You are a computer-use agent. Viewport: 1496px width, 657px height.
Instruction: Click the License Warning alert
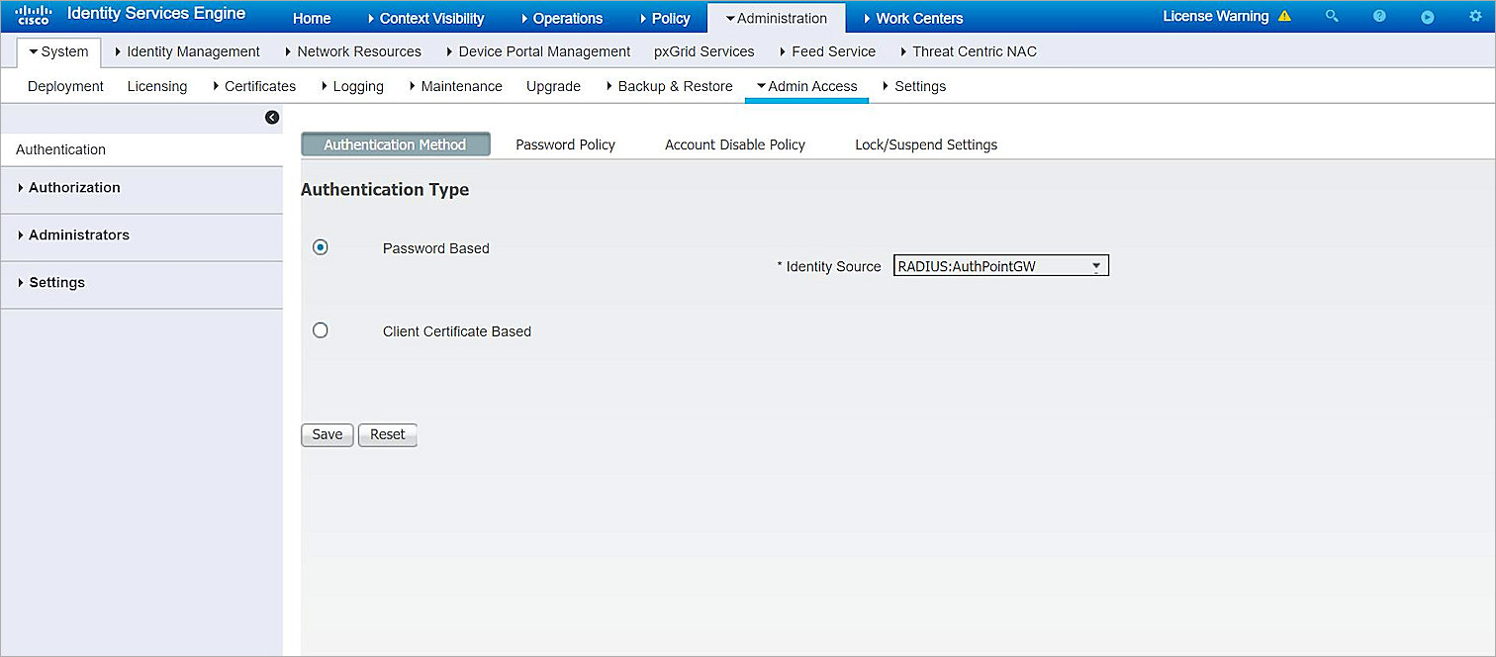tap(1226, 16)
